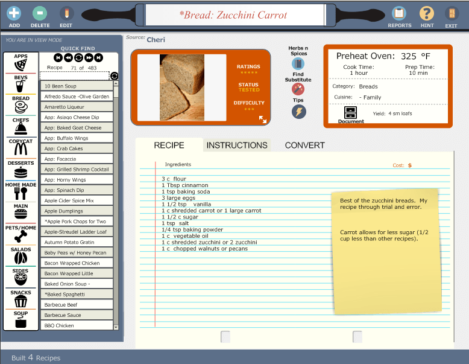
Task: Open the HINT question mark icon
Action: 427,13
